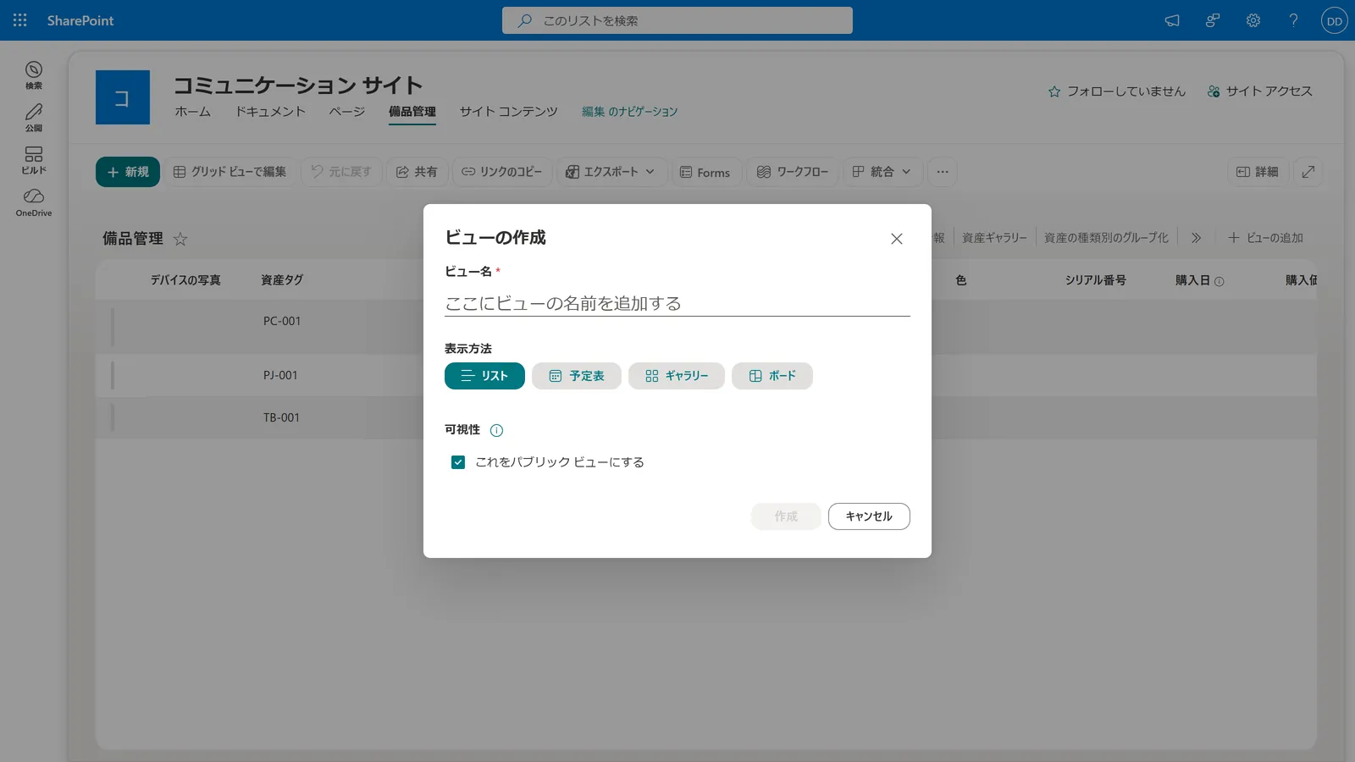1355x762 pixels.
Task: Open the ドキュメント navigation tab
Action: tap(270, 112)
